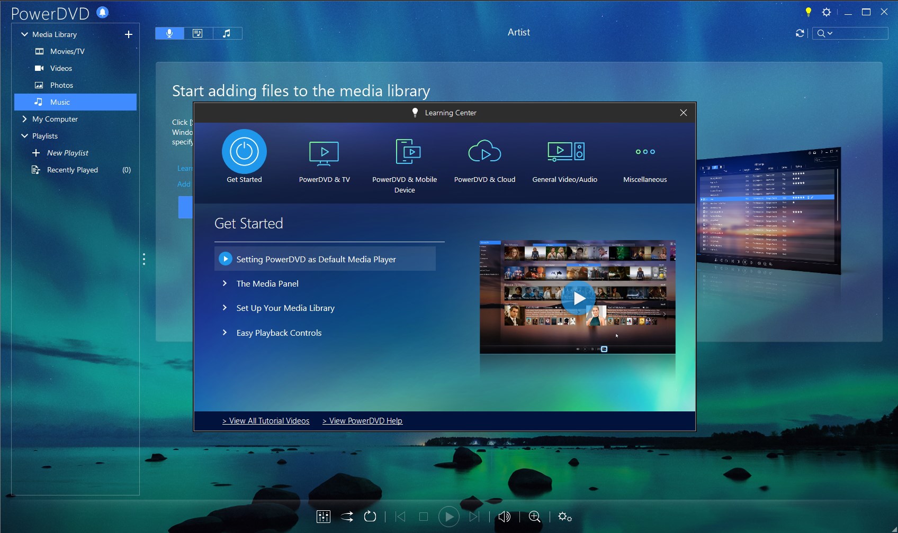
Task: Open View All Tutorial Videos link
Action: tap(266, 421)
